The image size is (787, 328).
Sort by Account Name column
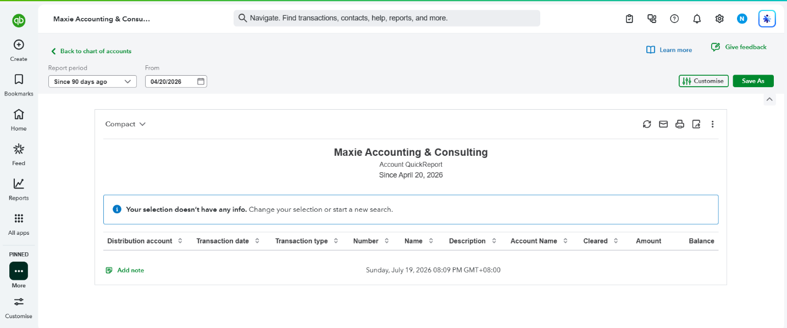pyautogui.click(x=565, y=241)
